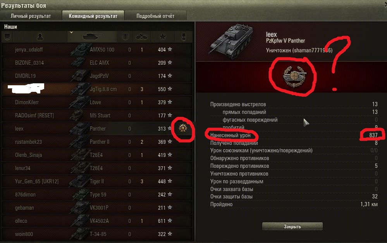This screenshot has width=387, height=243.
Task: Open the Личный результат tab
Action: [x=31, y=16]
